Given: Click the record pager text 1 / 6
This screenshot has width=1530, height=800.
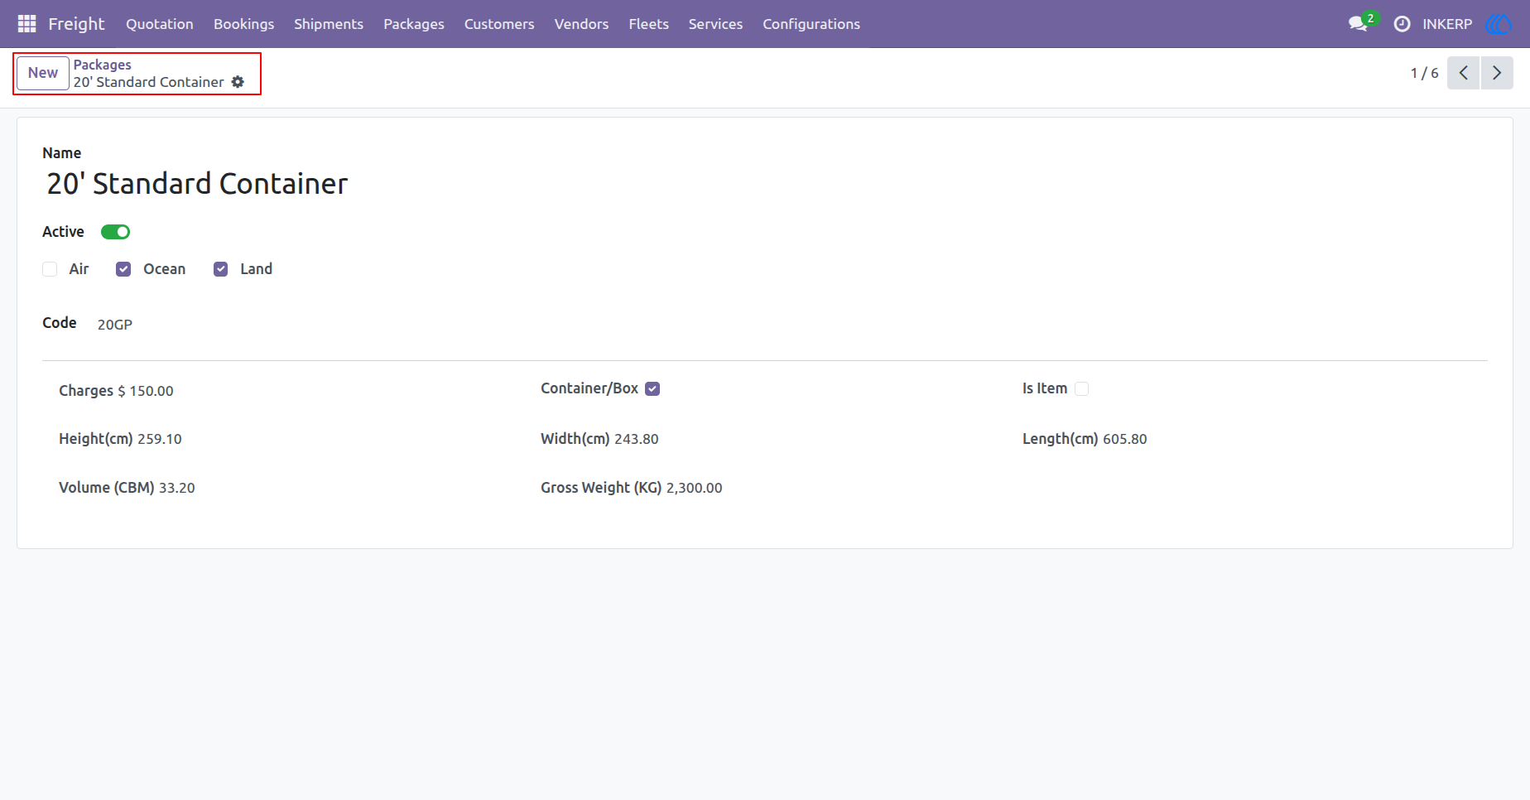Looking at the screenshot, I should 1424,73.
